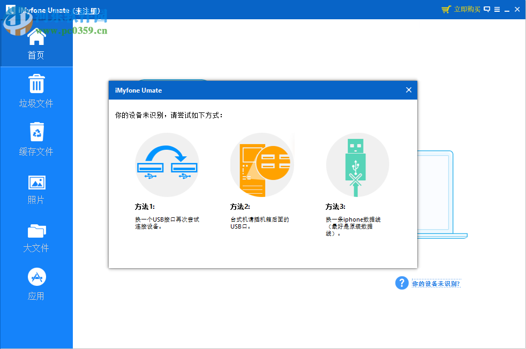Click the USB reconnect illustration under 方法1

[167, 164]
